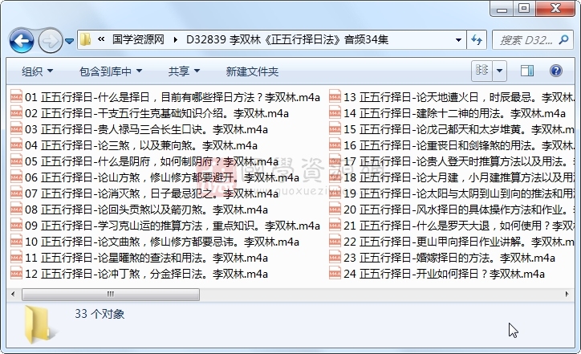
Task: Click the scroll left arrow
Action: pos(13,295)
